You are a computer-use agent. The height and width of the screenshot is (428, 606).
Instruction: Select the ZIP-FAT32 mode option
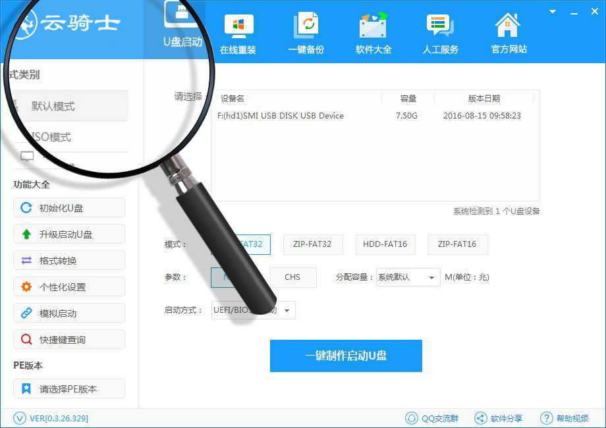(313, 244)
